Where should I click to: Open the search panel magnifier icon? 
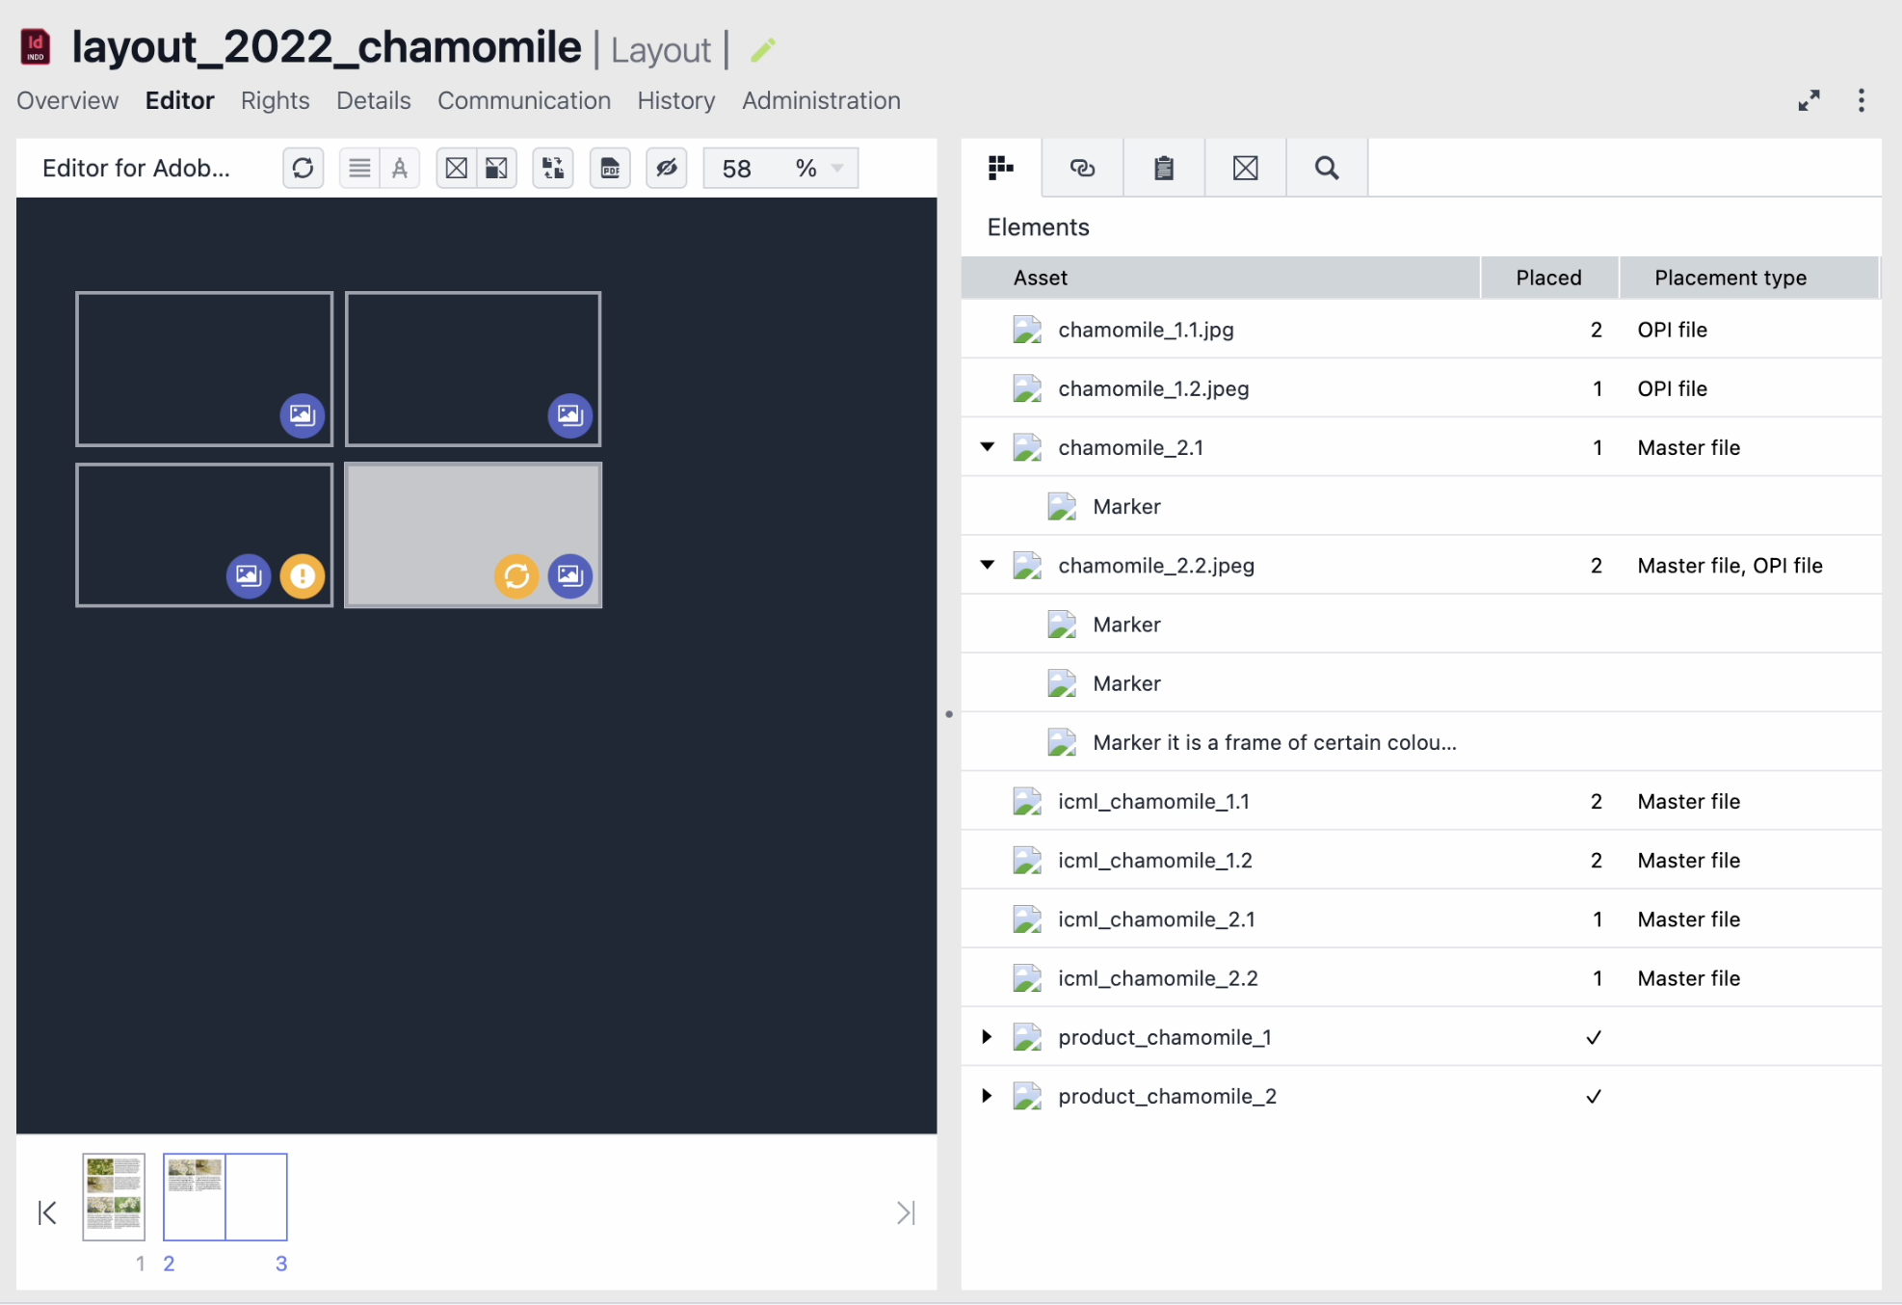[1327, 169]
